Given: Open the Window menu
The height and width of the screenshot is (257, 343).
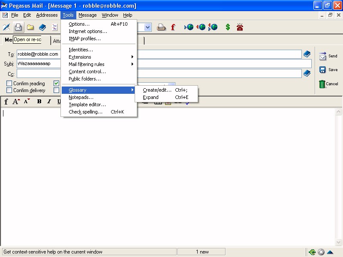Looking at the screenshot, I should (110, 15).
